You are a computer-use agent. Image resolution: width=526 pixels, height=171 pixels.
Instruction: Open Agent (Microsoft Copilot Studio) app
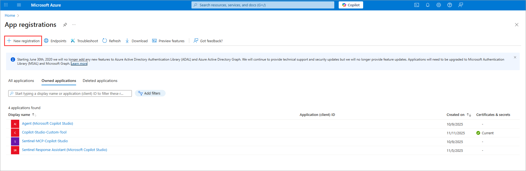coord(48,124)
